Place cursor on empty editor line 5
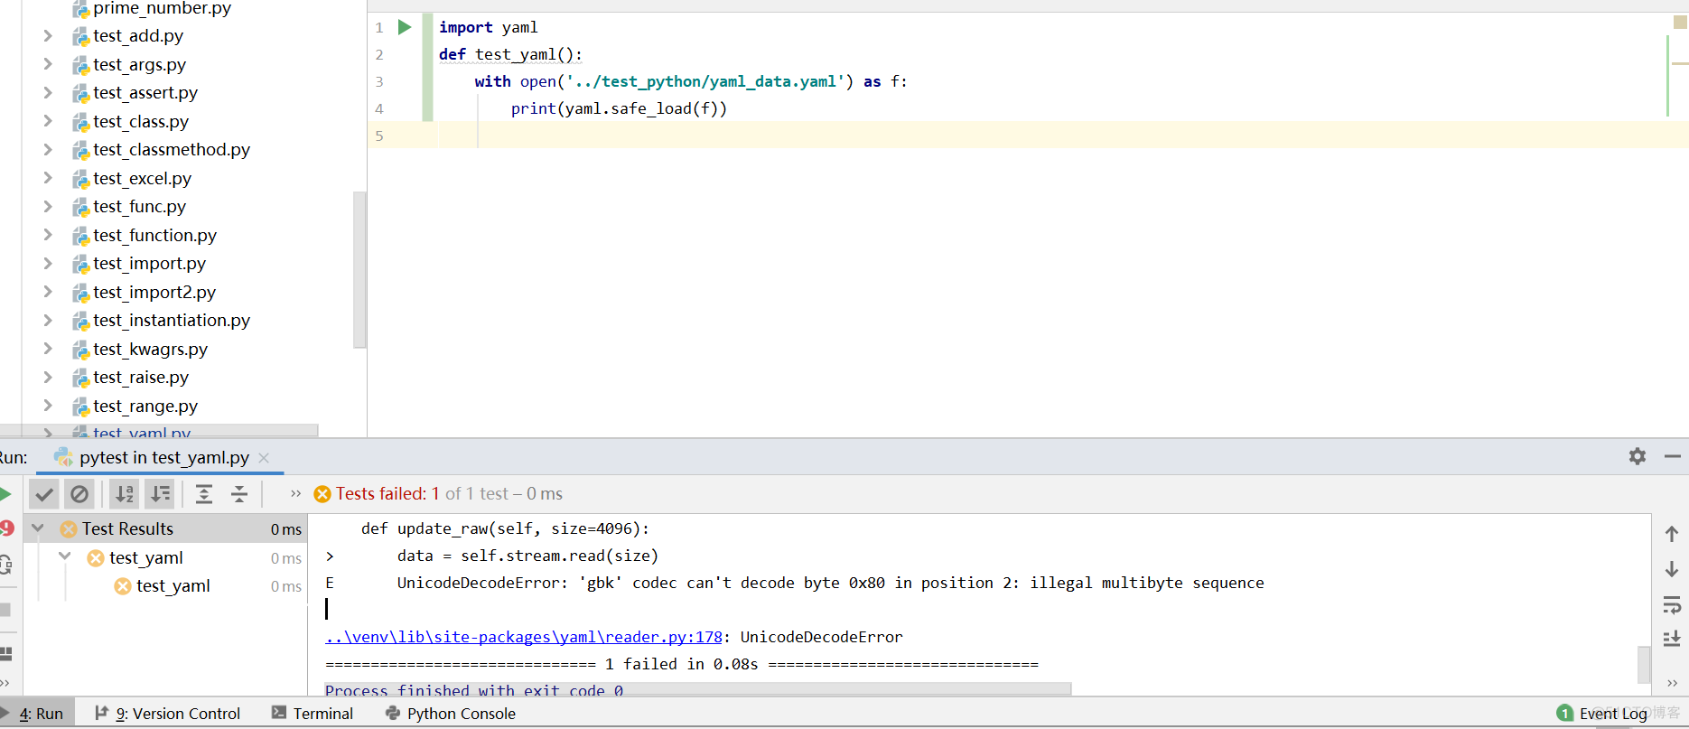Screen dimensions: 1689x729 click(1030, 136)
